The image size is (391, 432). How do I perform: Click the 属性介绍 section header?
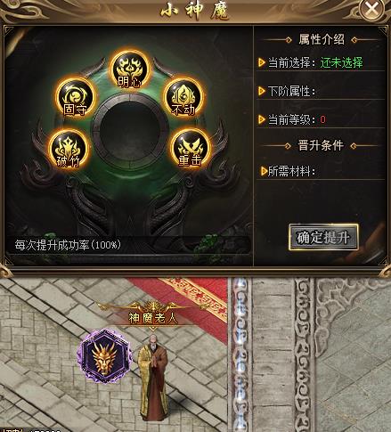click(x=322, y=39)
